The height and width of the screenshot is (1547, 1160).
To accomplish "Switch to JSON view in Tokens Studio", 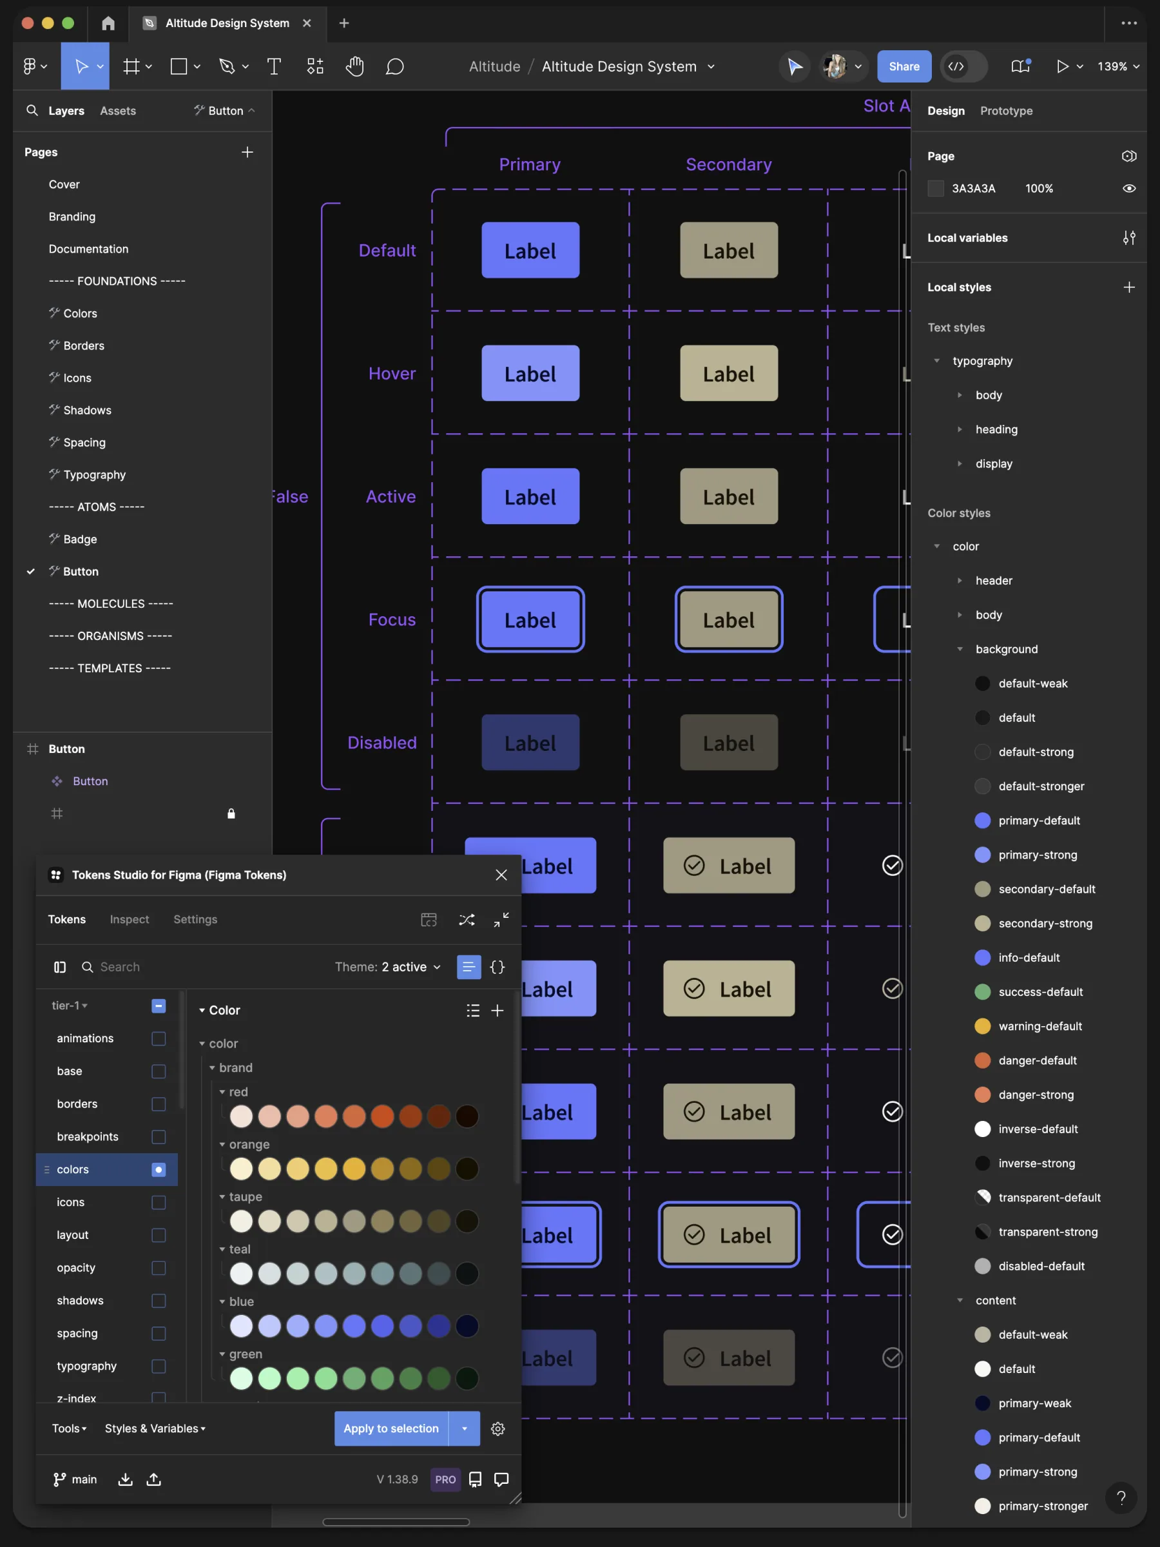I will (497, 968).
